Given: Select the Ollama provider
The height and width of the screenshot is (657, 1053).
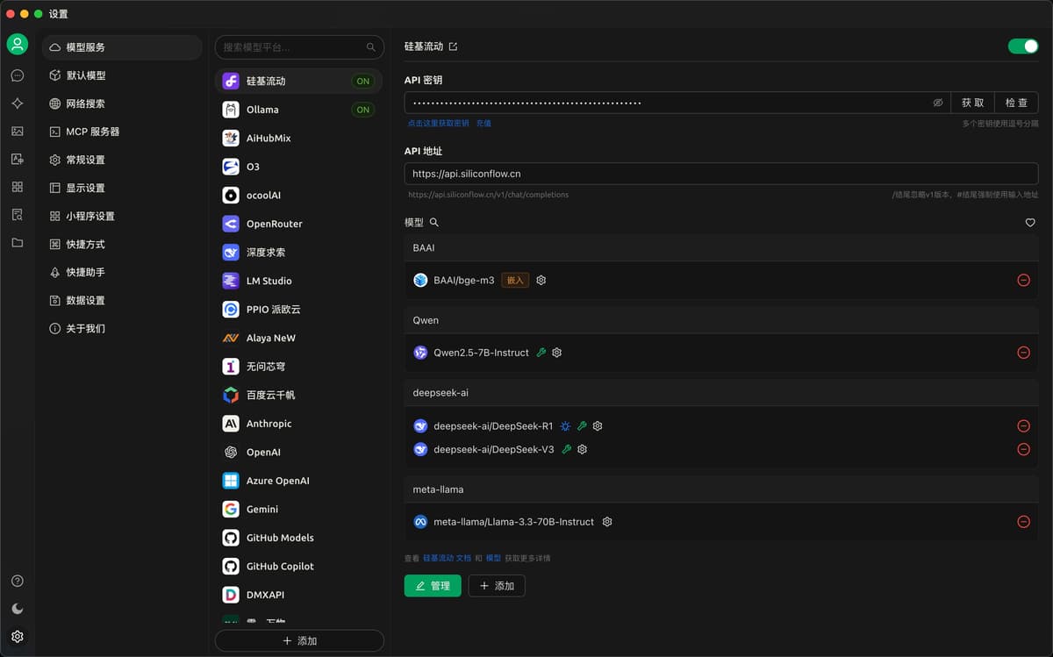Looking at the screenshot, I should [299, 110].
